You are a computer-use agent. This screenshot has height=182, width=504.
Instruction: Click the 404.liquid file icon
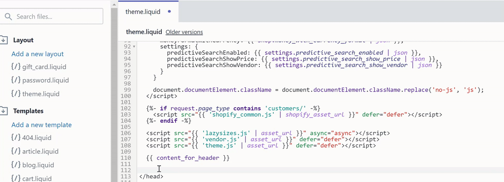[16, 138]
